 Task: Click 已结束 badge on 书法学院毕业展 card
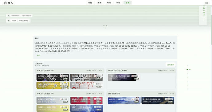click(170, 102)
